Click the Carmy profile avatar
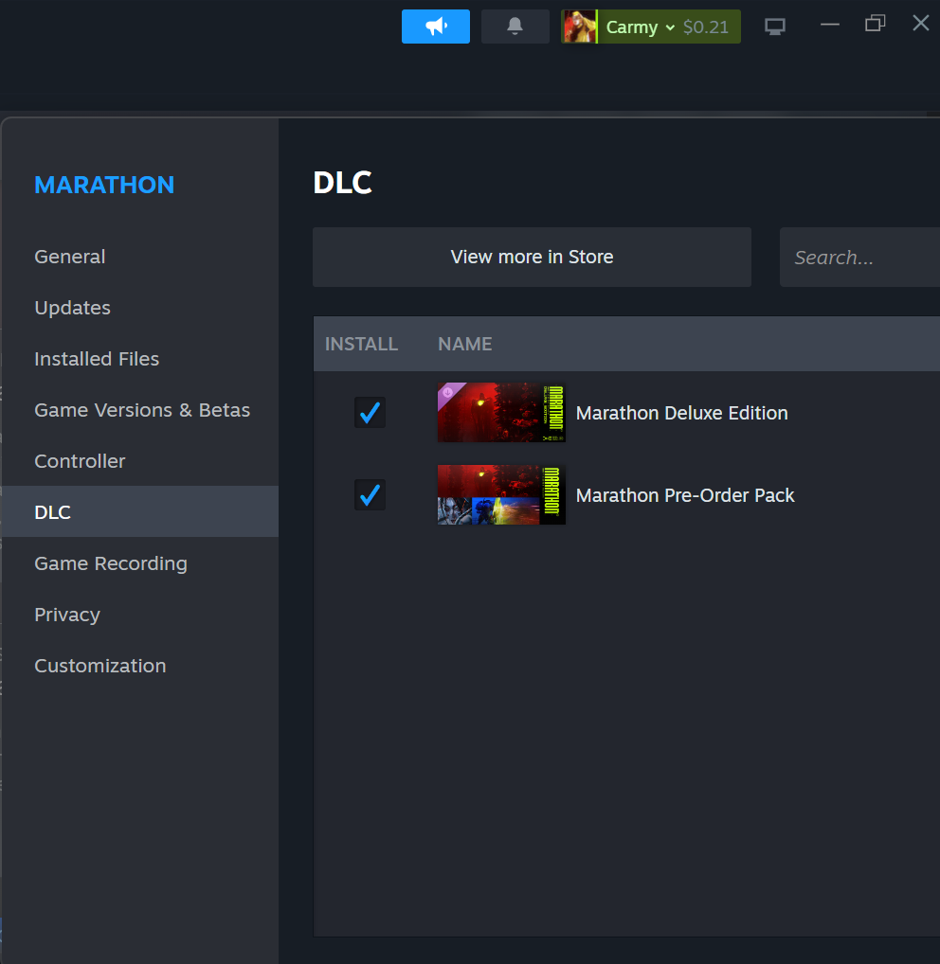Viewport: 940px width, 964px height. coord(579,27)
